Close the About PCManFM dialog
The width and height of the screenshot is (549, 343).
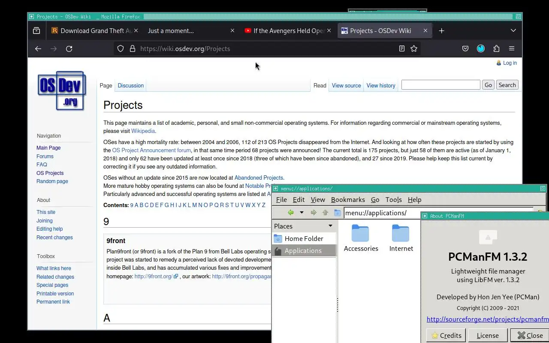pos(530,335)
